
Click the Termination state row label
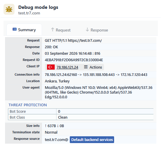pos(26,132)
